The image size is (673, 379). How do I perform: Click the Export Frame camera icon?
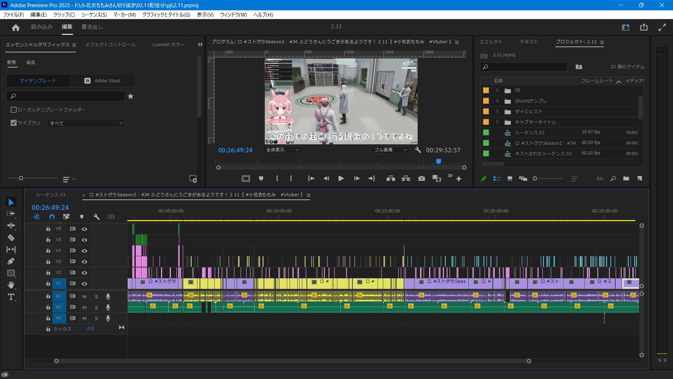pos(421,179)
